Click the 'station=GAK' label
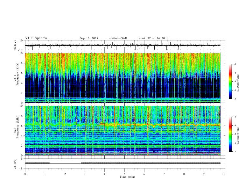This screenshot has height=195, width=252. 118,38
